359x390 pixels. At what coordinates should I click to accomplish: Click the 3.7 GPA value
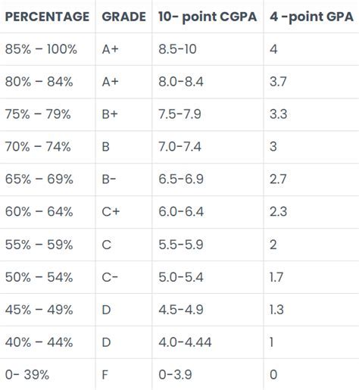[x=278, y=82]
